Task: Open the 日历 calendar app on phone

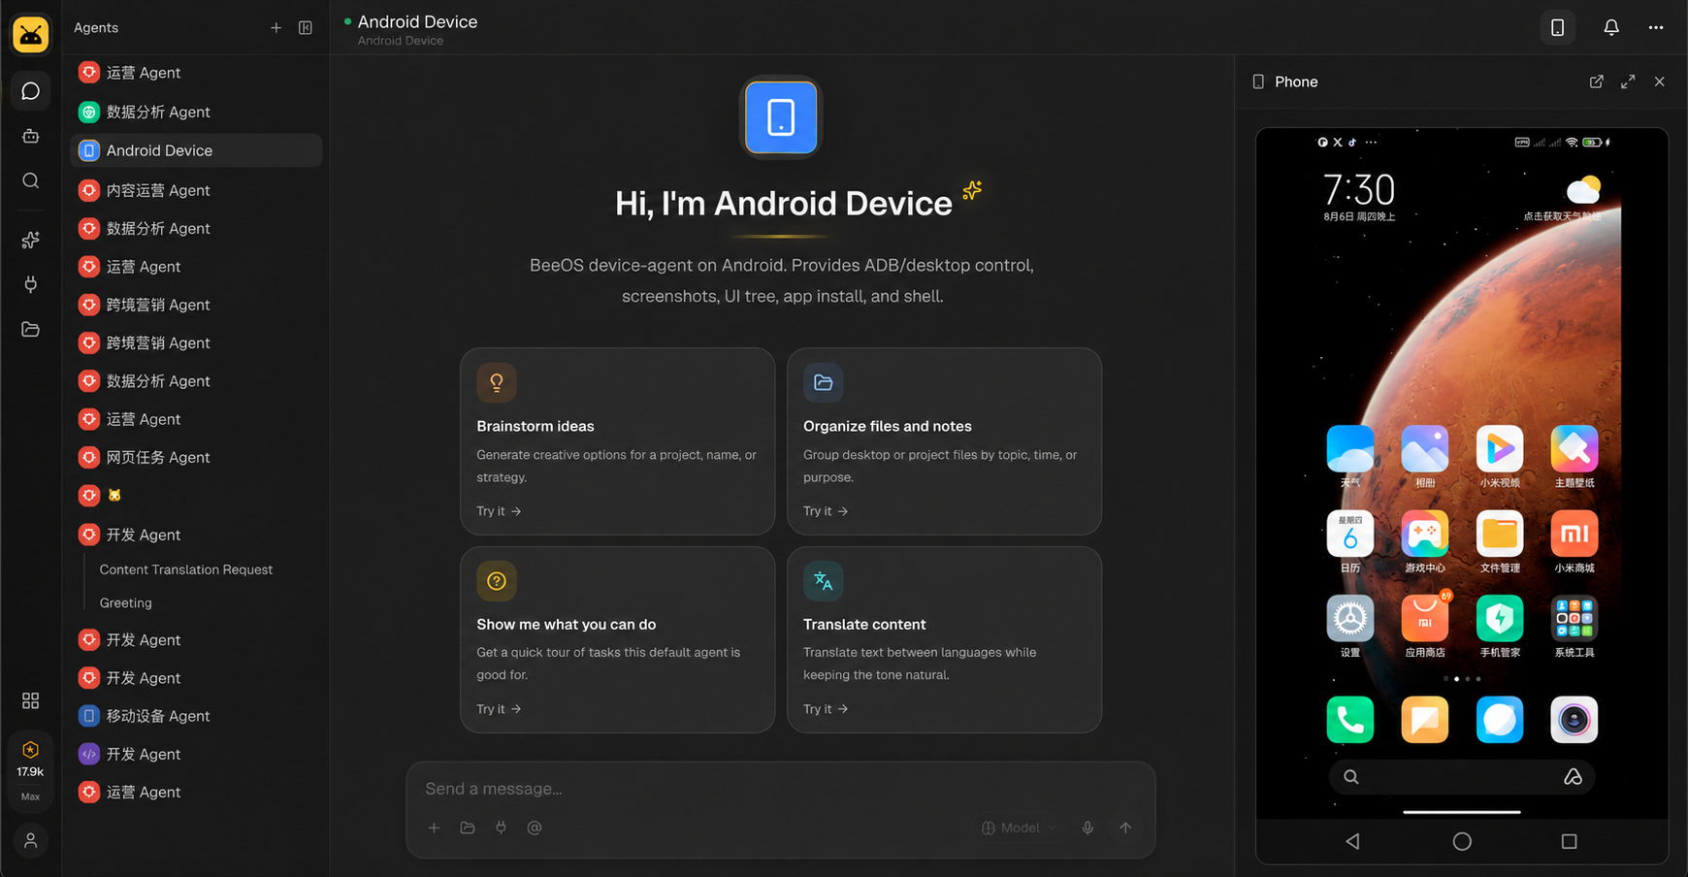Action: (1350, 541)
